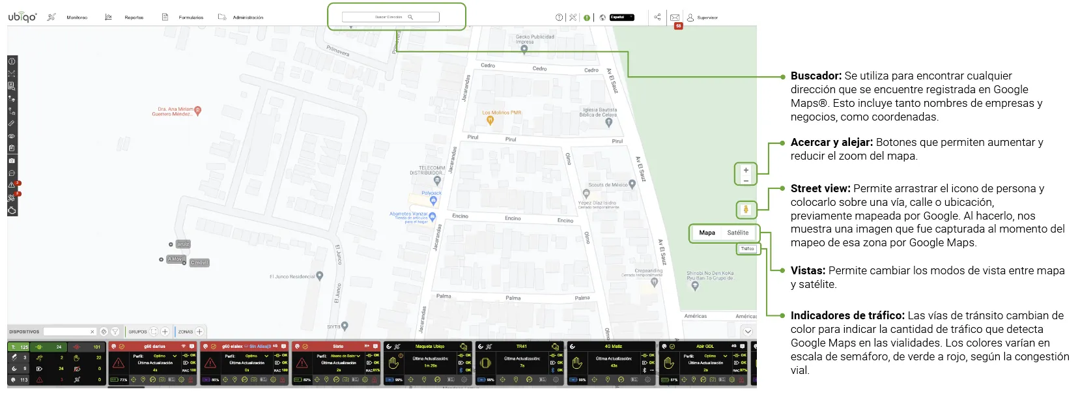This screenshot has height=400, width=1078.
Task: Click the Street View pegman icon
Action: point(746,210)
